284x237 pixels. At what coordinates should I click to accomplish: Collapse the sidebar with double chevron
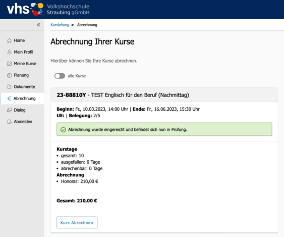pos(38,25)
